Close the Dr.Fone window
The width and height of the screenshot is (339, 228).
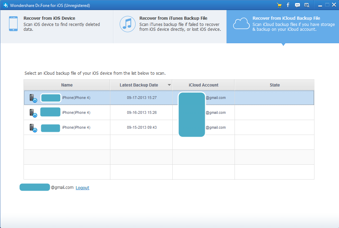[x=334, y=5]
